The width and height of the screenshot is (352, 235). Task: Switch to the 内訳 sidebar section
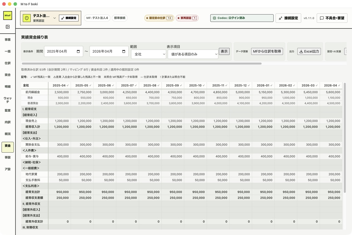tap(8, 122)
